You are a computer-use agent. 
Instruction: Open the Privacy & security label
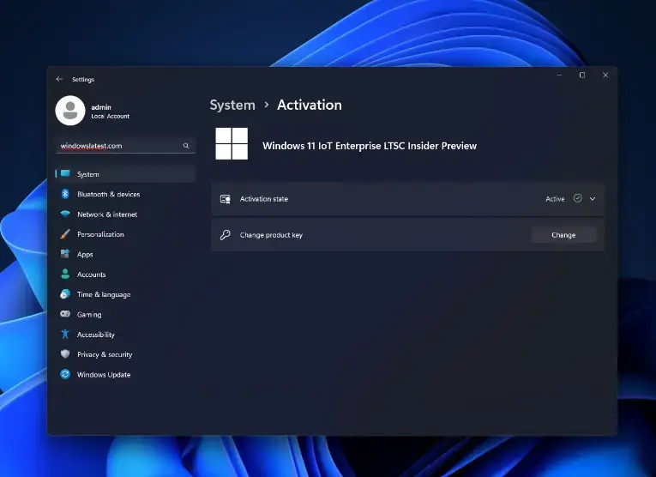coord(105,354)
